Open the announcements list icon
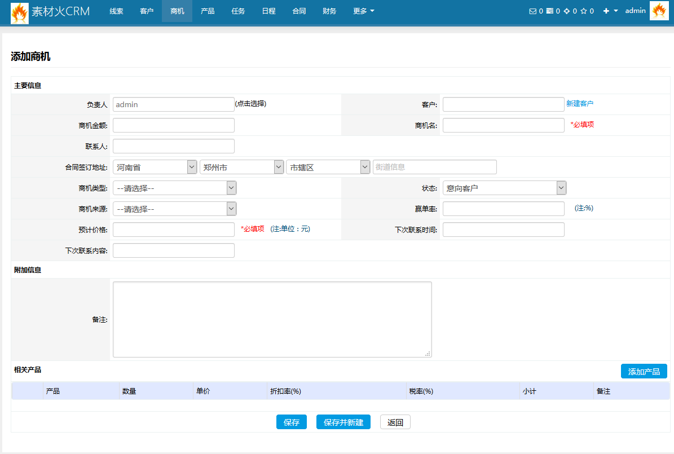Screen dimensions: 674x454 [550, 11]
